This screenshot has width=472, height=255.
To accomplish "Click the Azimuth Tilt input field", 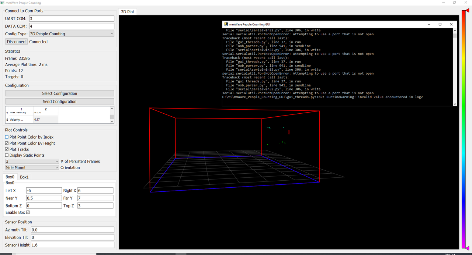I will (73, 230).
